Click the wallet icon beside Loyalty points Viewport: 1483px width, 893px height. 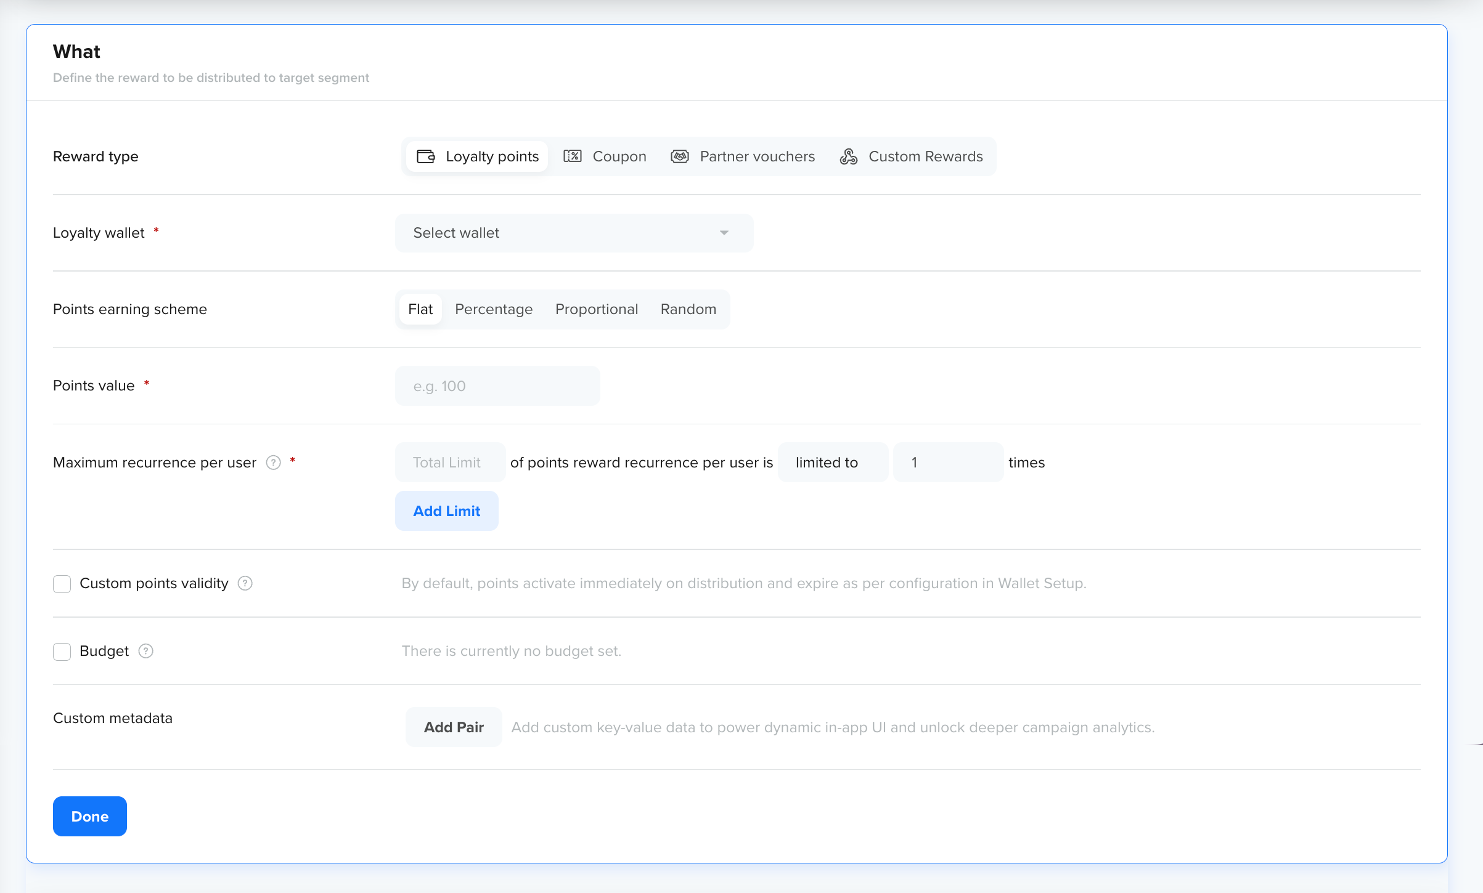[x=426, y=156]
